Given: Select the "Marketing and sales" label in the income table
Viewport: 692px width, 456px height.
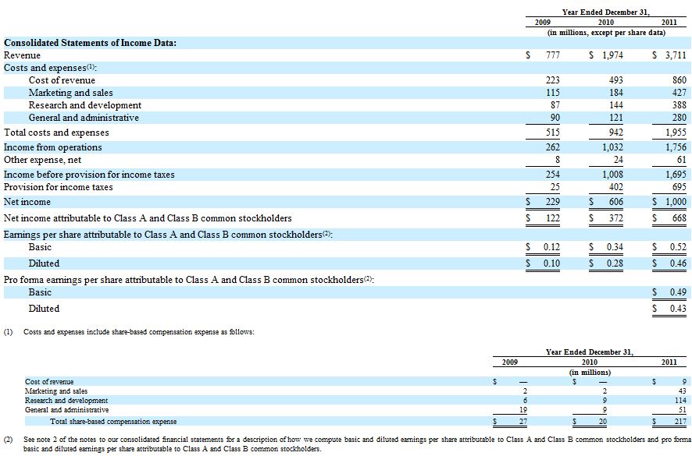Looking at the screenshot, I should click(70, 93).
